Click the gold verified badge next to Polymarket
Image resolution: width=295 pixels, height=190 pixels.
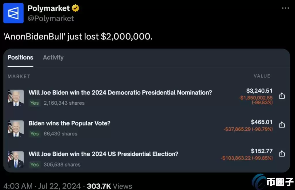click(75, 8)
